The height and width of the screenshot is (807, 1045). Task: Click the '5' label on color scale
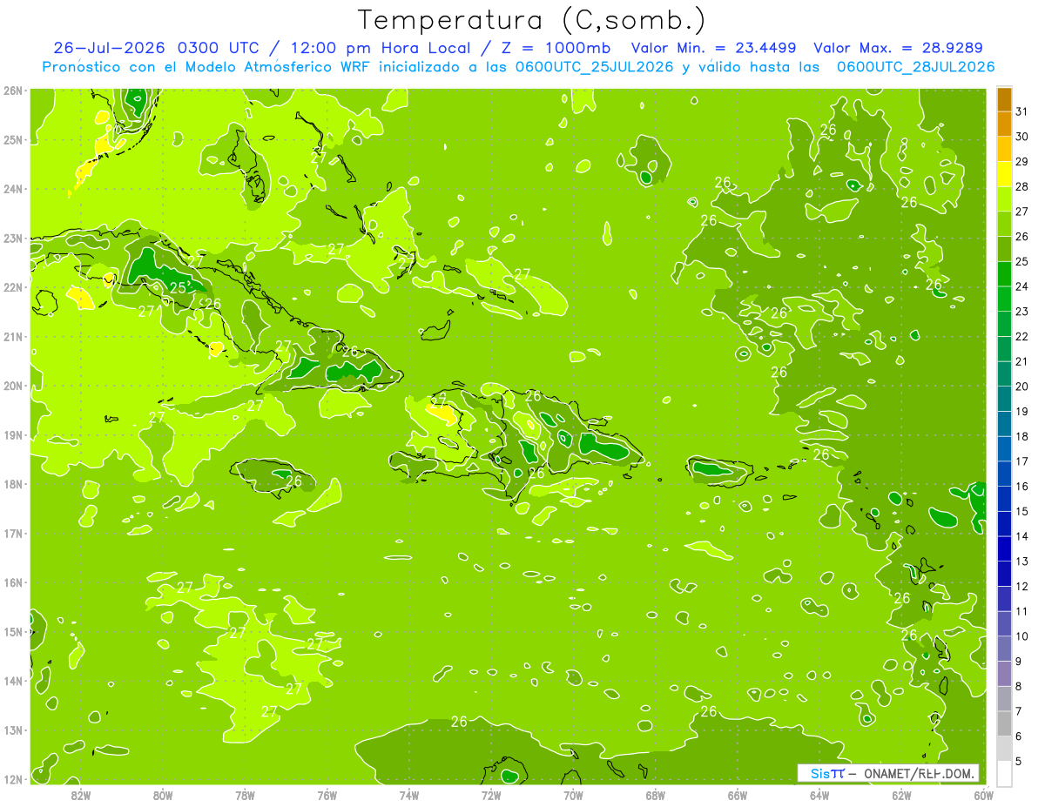pyautogui.click(x=1019, y=762)
